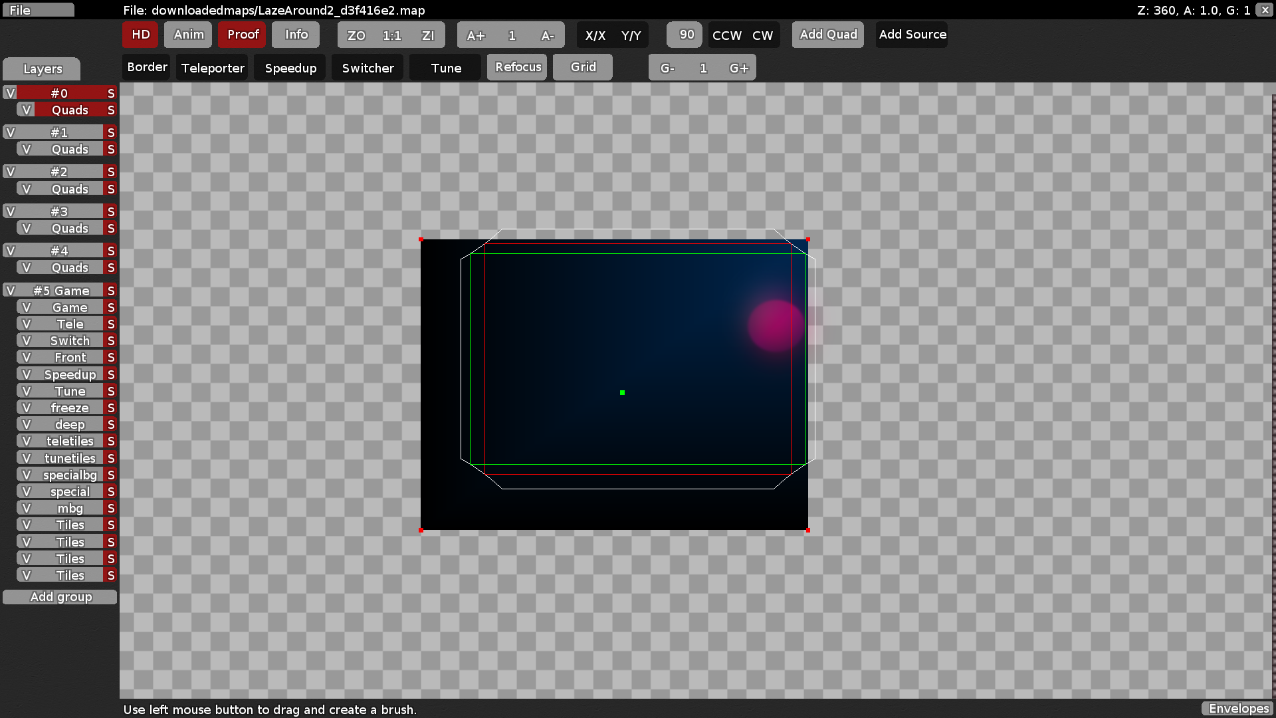Add a new quad to the map
The height and width of the screenshot is (718, 1276).
[827, 34]
